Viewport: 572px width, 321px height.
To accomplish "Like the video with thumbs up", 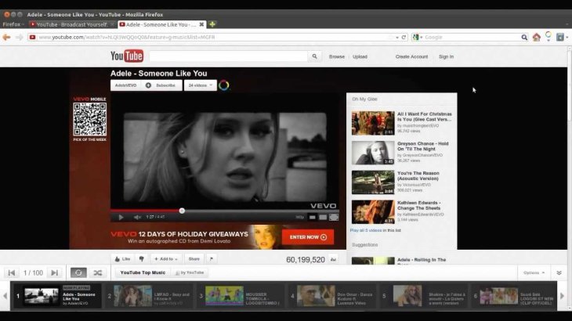I will [122, 259].
